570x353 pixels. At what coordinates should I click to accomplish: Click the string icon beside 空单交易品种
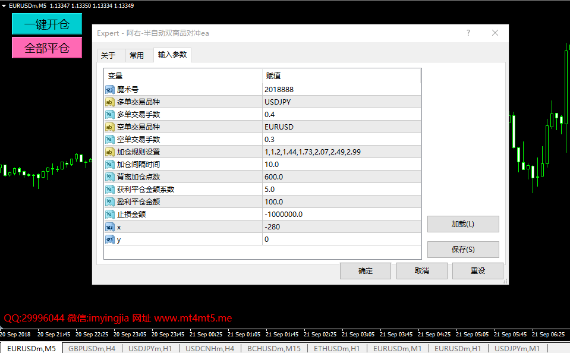109,127
